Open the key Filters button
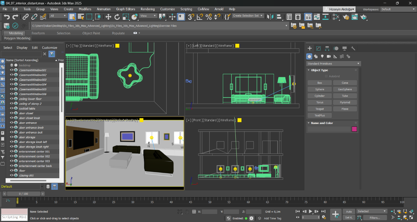The image size is (417, 222). coord(375,218)
